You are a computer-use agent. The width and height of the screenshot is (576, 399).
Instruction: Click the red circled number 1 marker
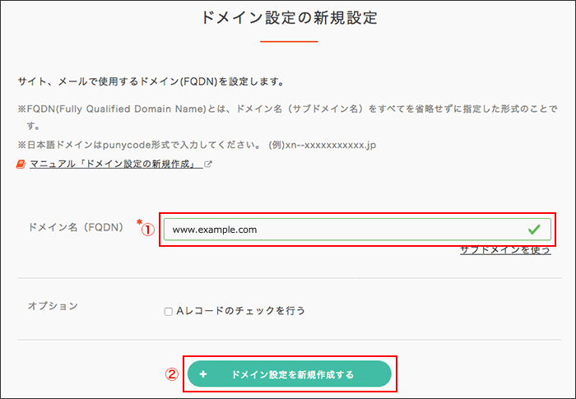coord(148,230)
